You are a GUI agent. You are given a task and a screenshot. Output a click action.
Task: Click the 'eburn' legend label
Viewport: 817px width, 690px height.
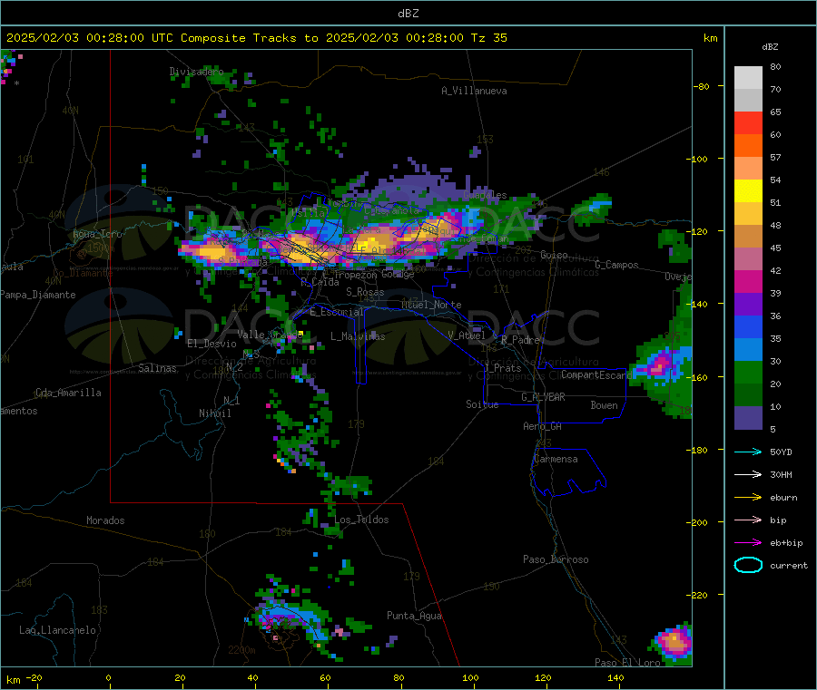[x=783, y=498]
